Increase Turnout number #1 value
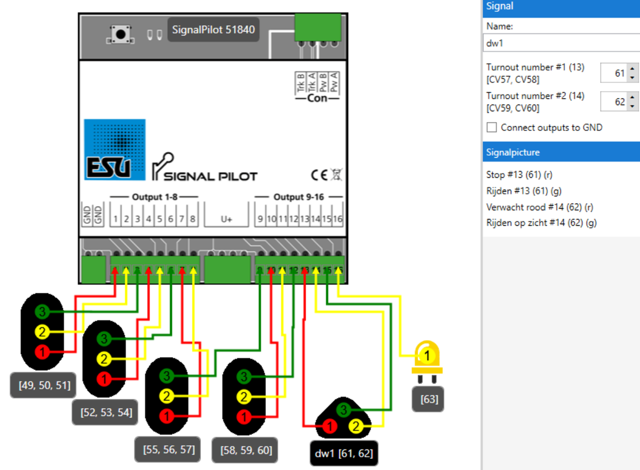640x470 pixels. pos(632,69)
